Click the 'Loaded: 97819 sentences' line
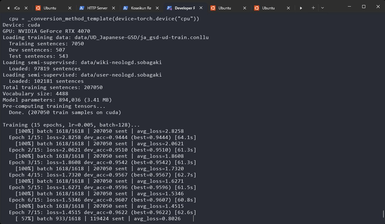 tap(45, 69)
